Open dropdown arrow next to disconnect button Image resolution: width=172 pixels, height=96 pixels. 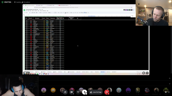[108, 94]
